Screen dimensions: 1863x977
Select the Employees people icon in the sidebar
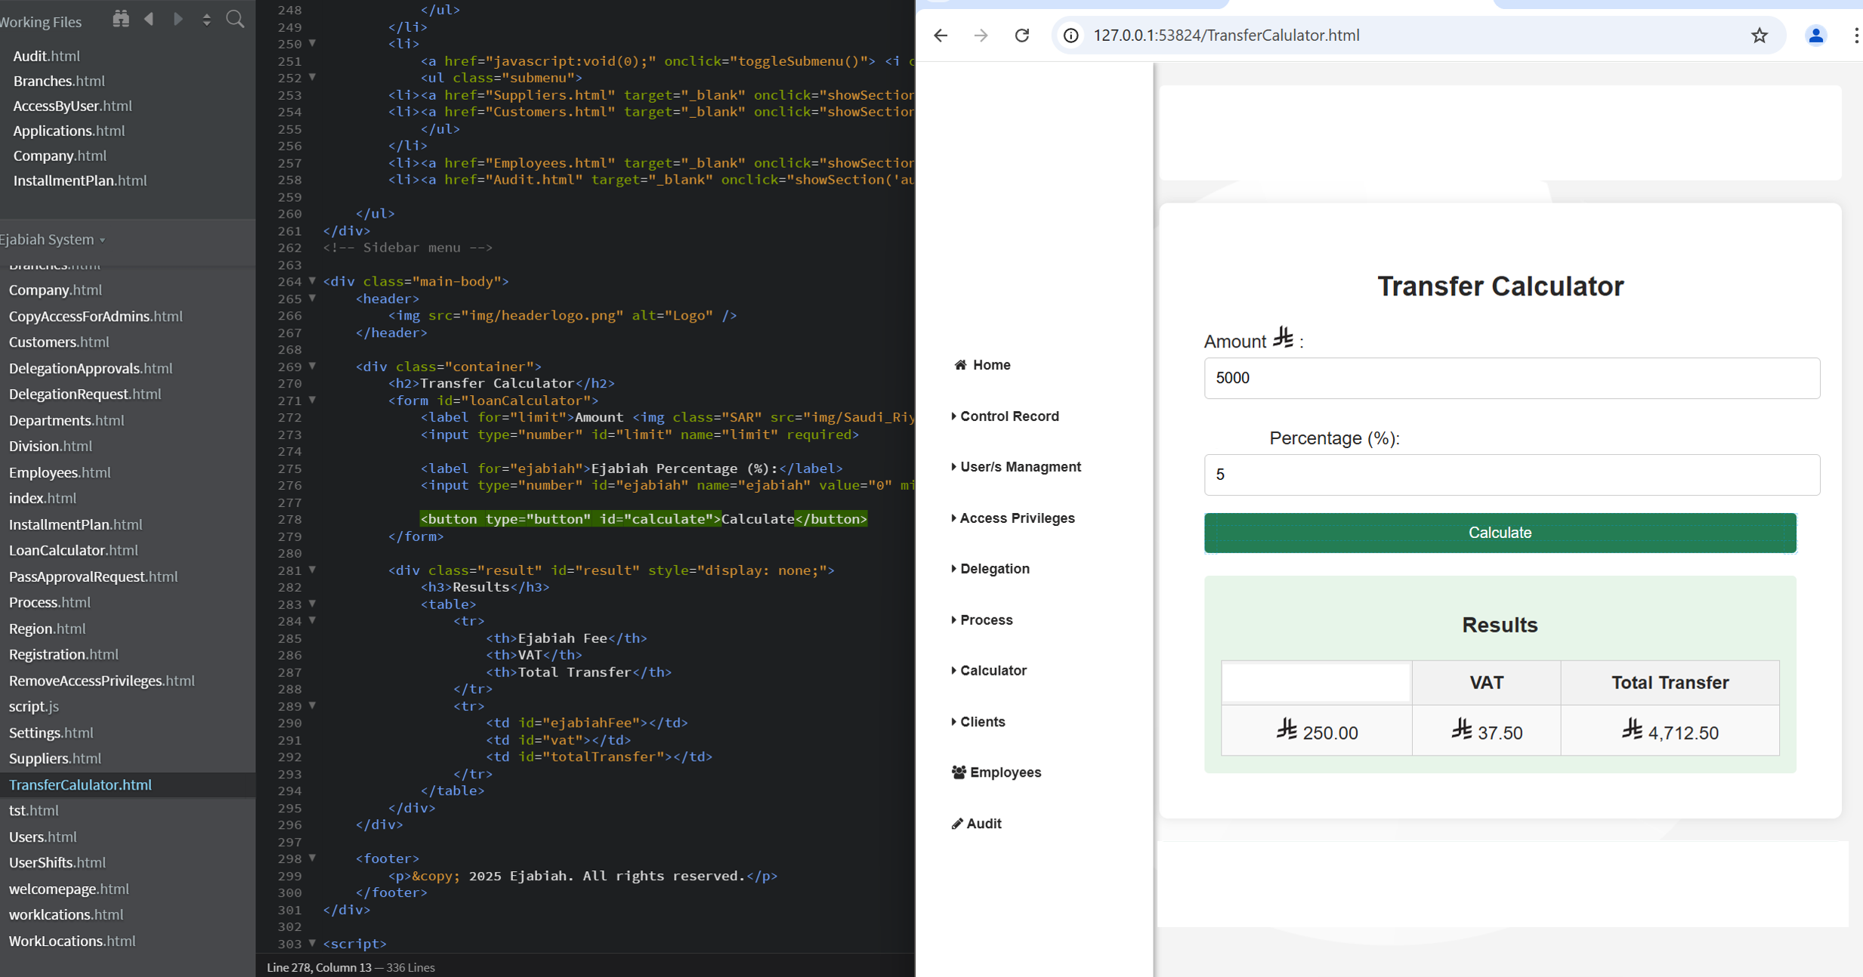click(x=958, y=771)
